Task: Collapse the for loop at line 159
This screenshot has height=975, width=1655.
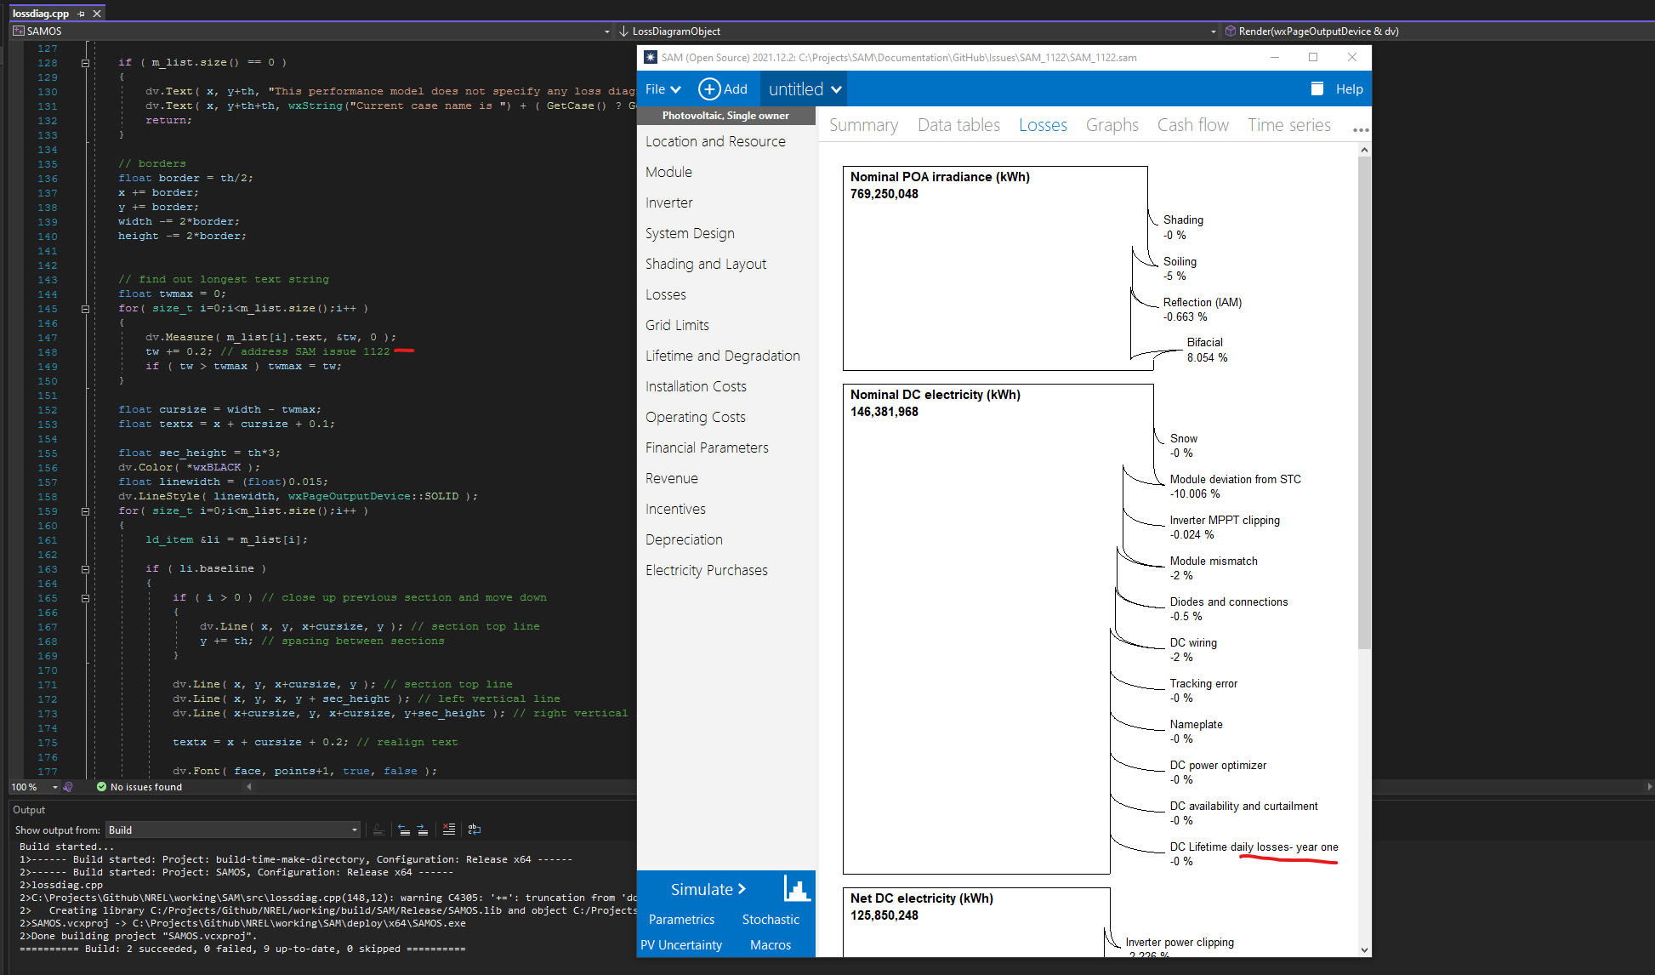Action: pos(85,511)
